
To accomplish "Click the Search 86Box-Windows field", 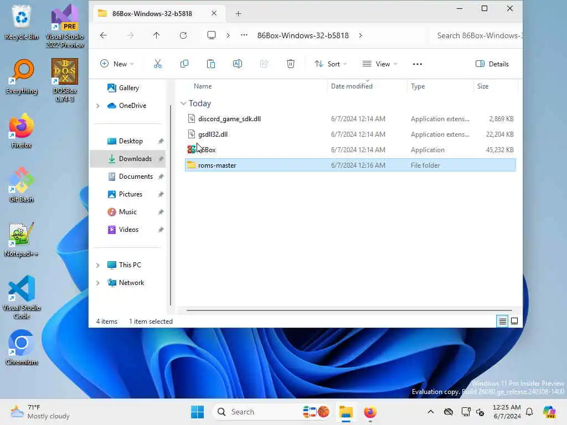I will (477, 35).
